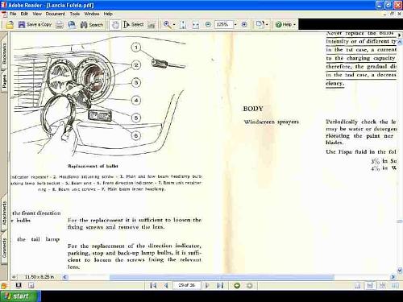This screenshot has width=403, height=302.
Task: Open the Document menu
Action: coord(55,14)
